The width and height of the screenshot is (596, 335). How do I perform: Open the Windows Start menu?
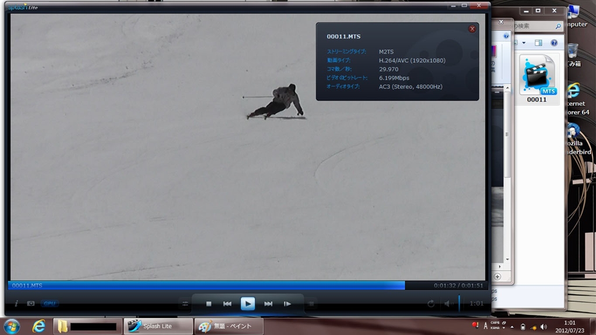click(12, 326)
